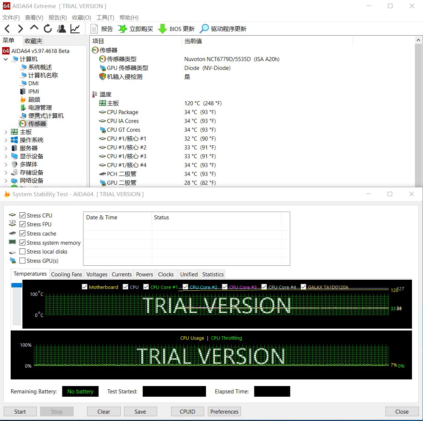Click the Refresh icon in toolbar
423x421 pixels.
(48, 28)
